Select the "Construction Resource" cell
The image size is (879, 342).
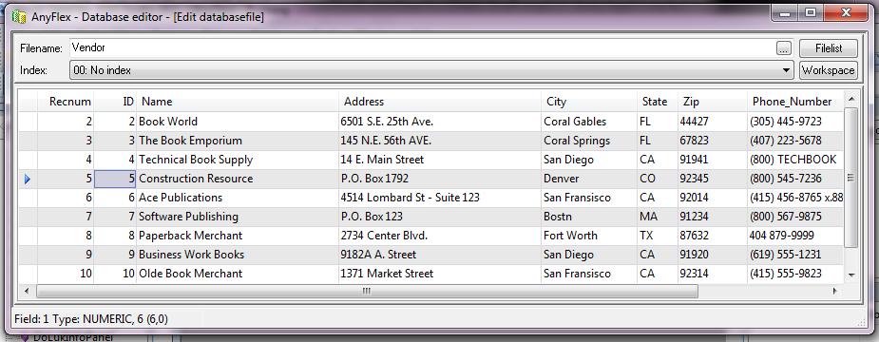238,179
